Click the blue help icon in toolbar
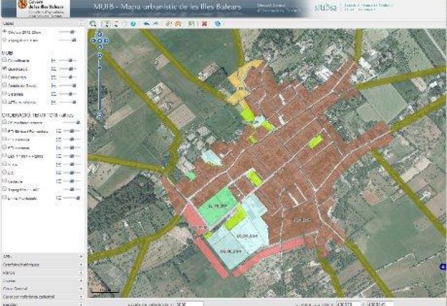Screen dimensions: 447x306 [x=133, y=24]
